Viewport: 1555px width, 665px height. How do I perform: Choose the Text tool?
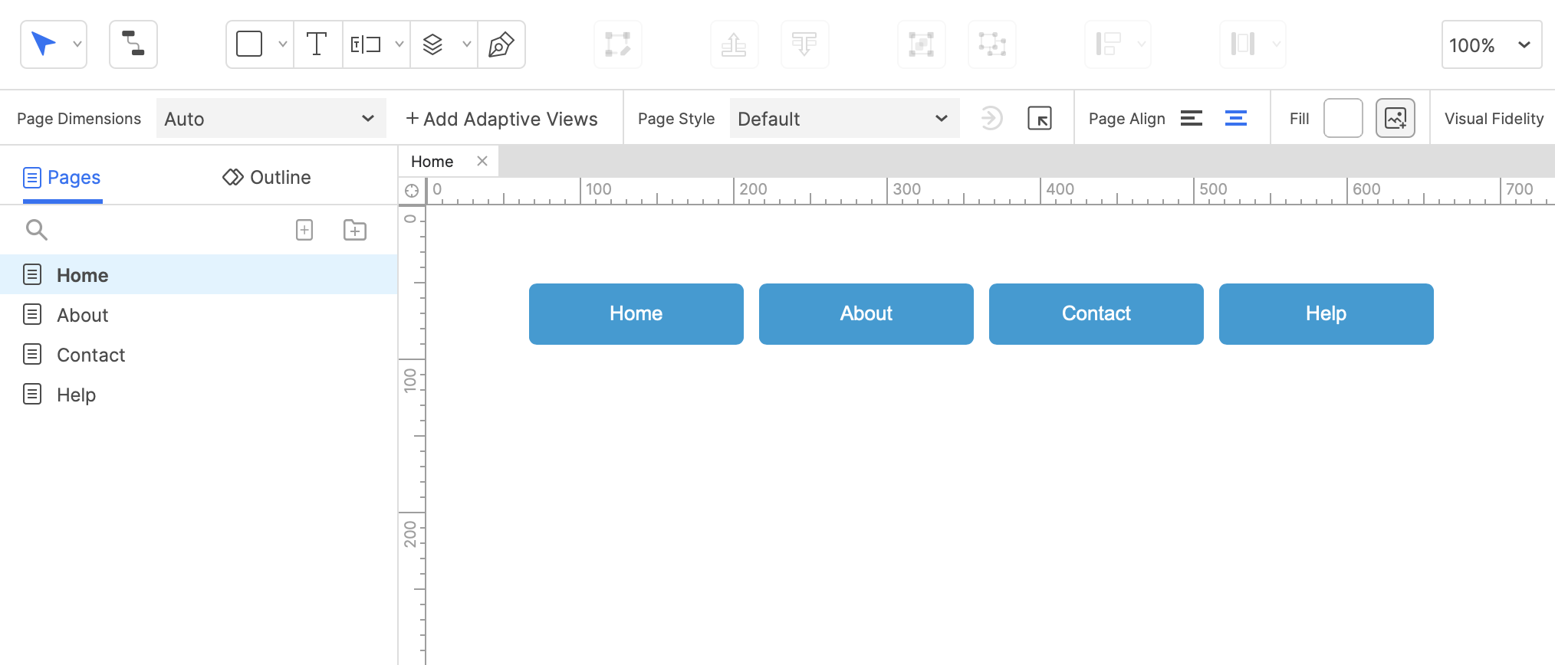point(317,44)
